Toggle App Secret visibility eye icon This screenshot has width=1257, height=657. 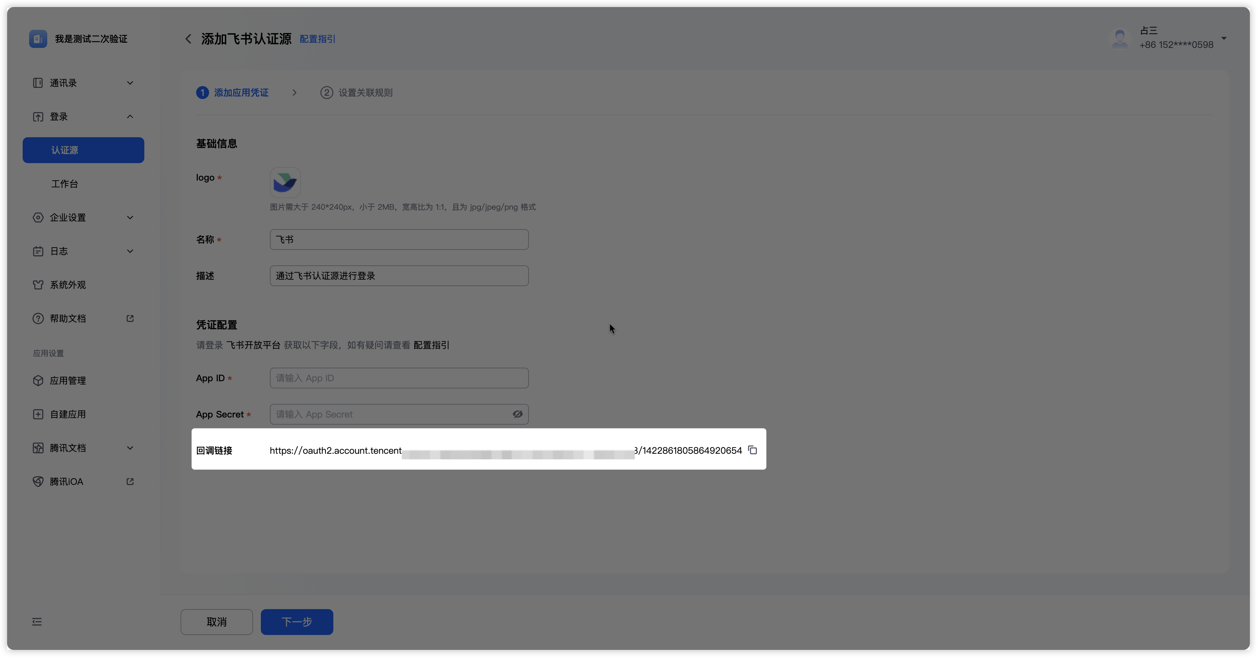(517, 414)
